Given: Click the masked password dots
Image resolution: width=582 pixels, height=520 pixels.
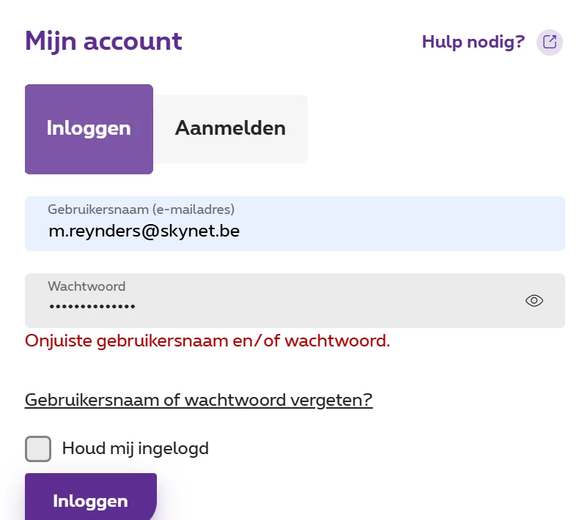Looking at the screenshot, I should pos(92,306).
